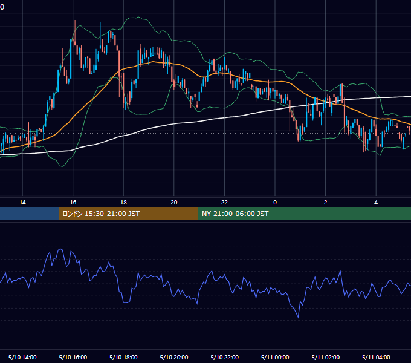Click hour label 0 on price chart axis
Viewport: 411px width, 363px height.
point(275,203)
